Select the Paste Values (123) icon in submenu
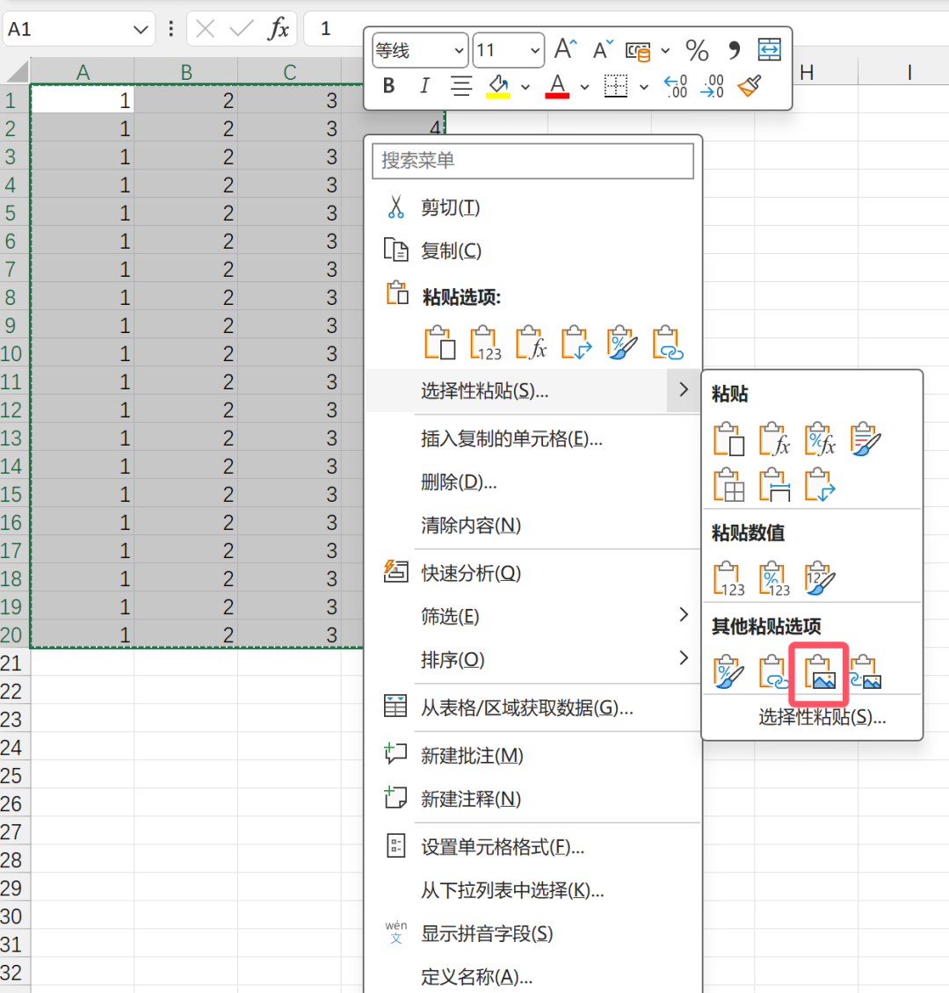Viewport: 949px width, 993px height. point(728,578)
